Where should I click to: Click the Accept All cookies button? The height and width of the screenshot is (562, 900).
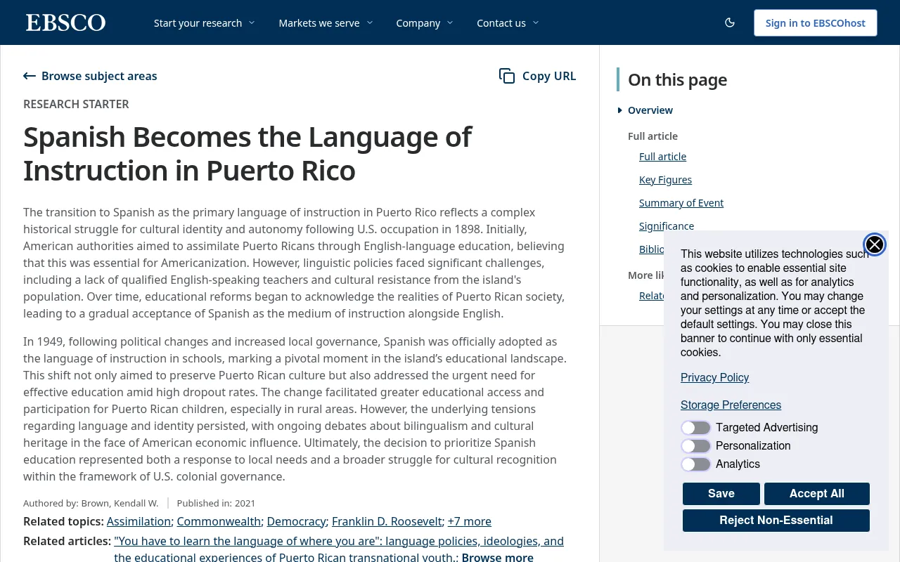pyautogui.click(x=817, y=494)
